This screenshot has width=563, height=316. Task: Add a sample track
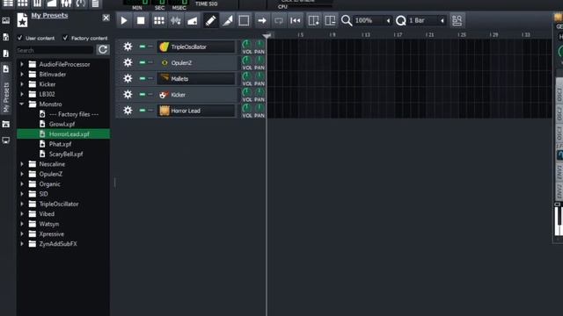pos(176,20)
